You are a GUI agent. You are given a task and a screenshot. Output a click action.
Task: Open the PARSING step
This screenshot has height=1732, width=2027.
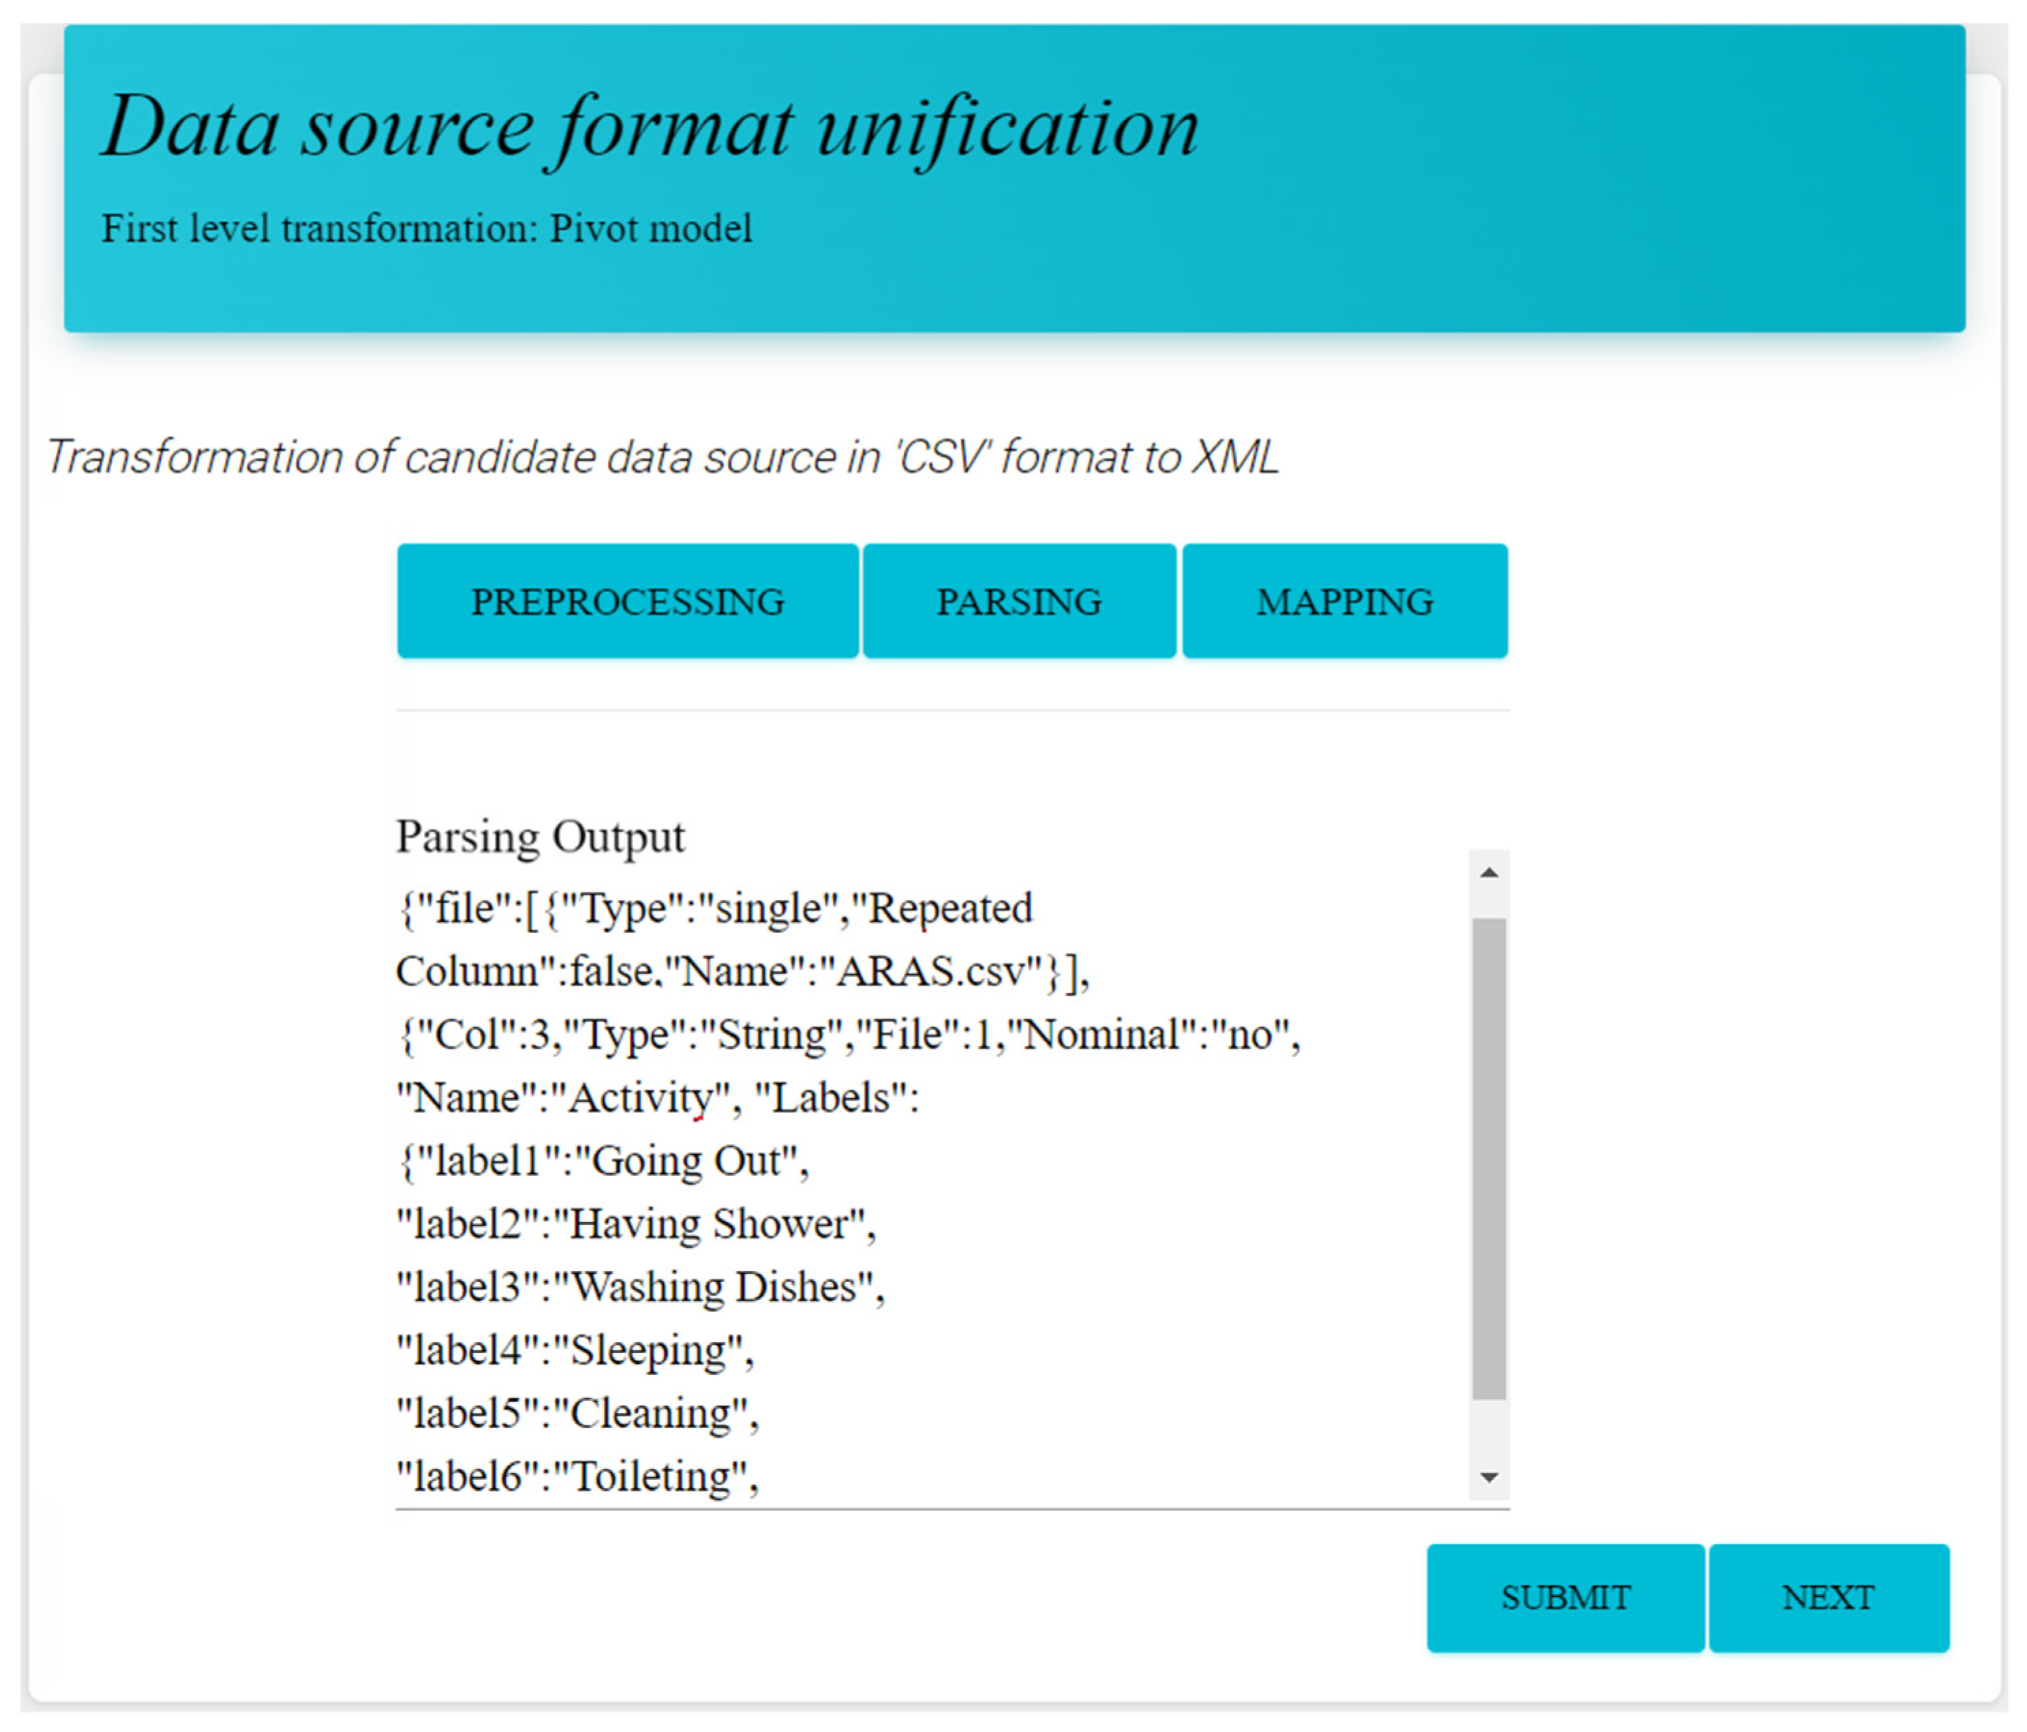1018,601
